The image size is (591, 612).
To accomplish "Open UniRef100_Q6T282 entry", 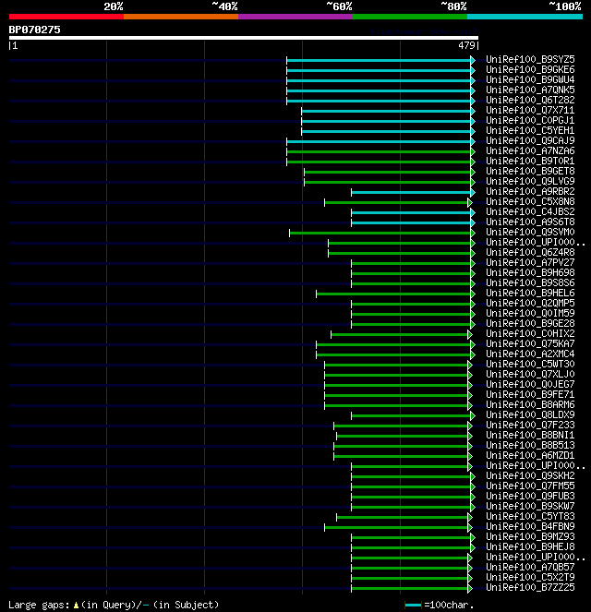I will [x=530, y=100].
